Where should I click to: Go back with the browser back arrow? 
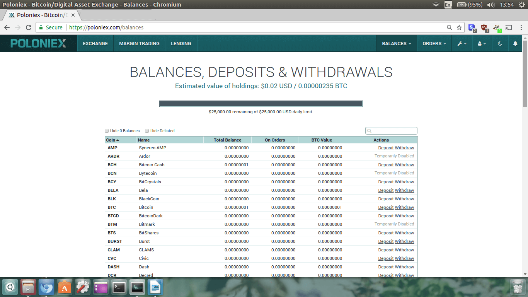pos(7,27)
